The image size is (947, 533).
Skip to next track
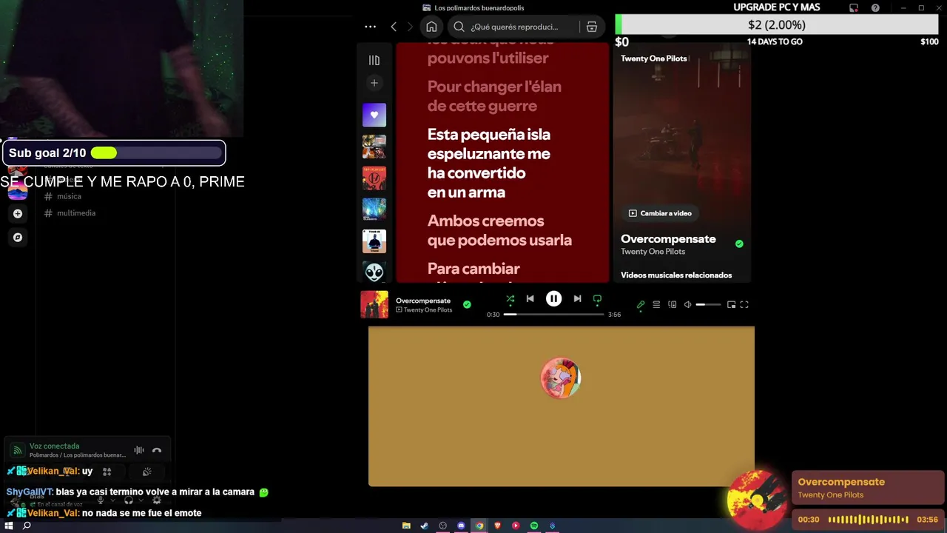tap(577, 299)
